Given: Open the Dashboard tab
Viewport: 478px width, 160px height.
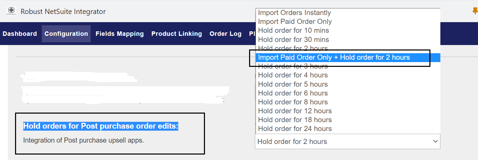Looking at the screenshot, I should [20, 34].
